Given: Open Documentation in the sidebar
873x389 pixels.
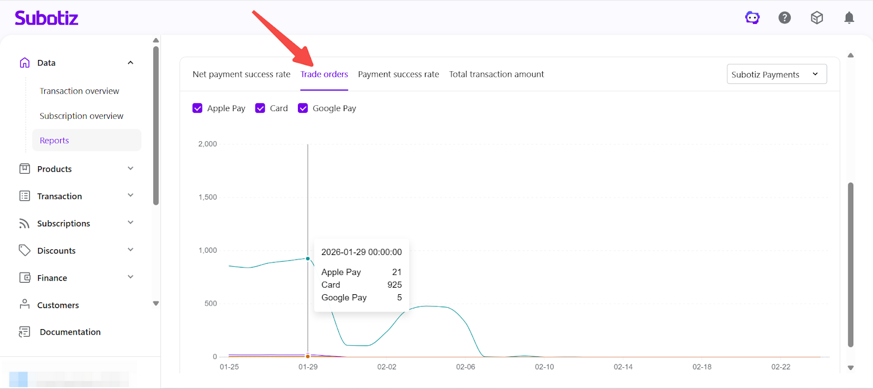Looking at the screenshot, I should (x=70, y=332).
